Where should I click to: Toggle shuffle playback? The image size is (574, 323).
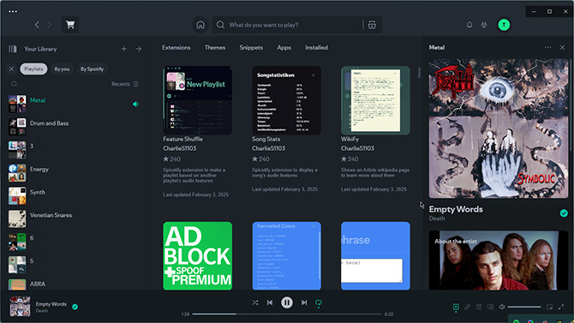coord(255,302)
